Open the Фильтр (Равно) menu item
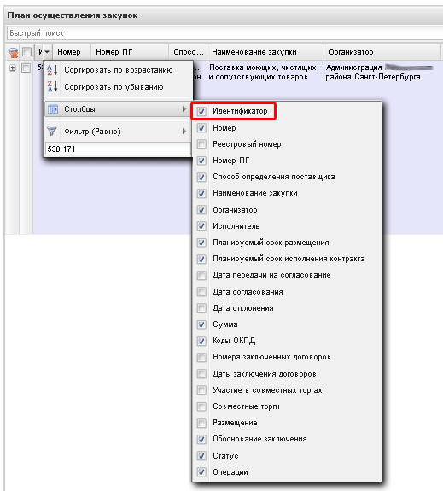 pos(119,132)
